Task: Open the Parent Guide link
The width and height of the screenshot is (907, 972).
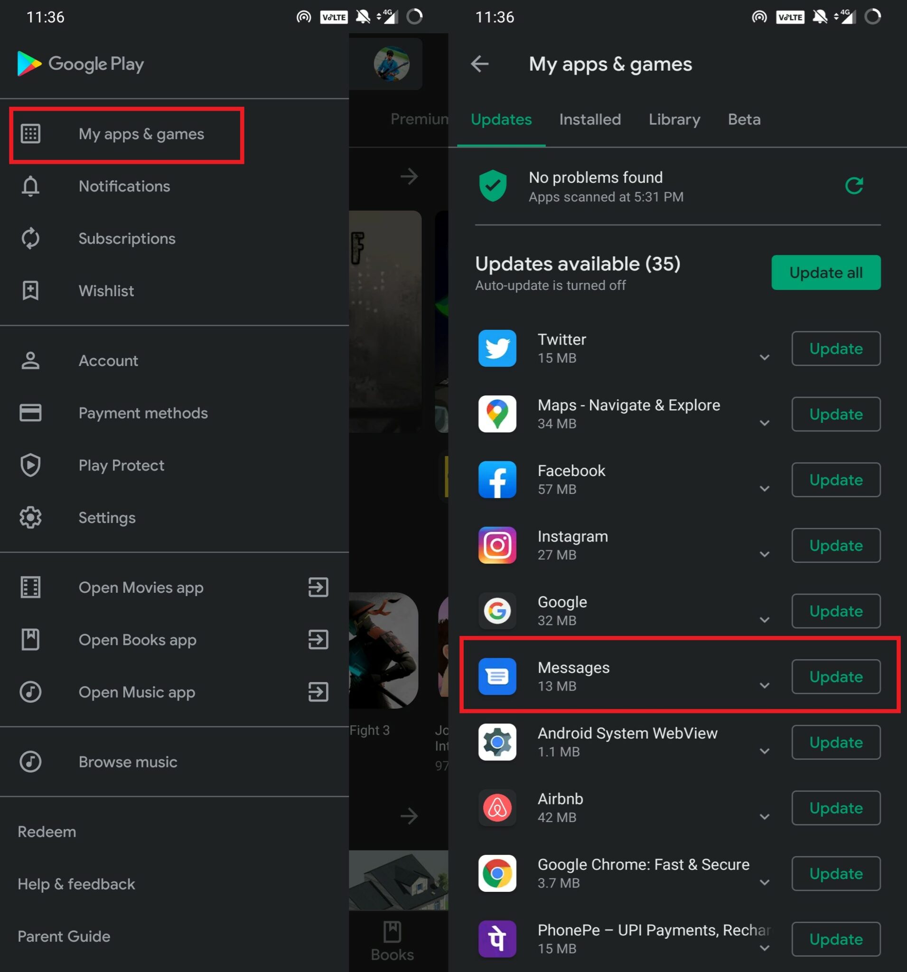Action: [x=64, y=937]
